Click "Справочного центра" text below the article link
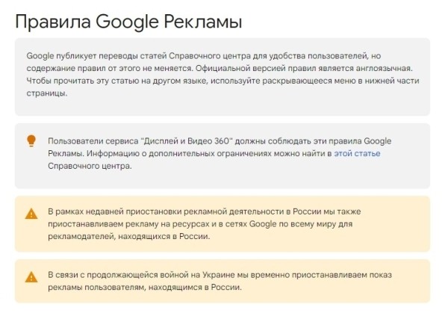The height and width of the screenshot is (316, 448). [90, 165]
